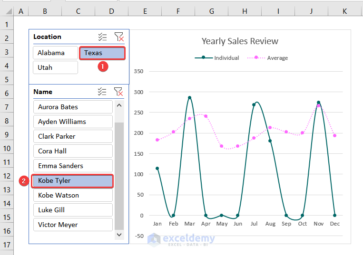Viewport: 363px width, 255px height.
Task: Select column G header
Action: (212, 11)
